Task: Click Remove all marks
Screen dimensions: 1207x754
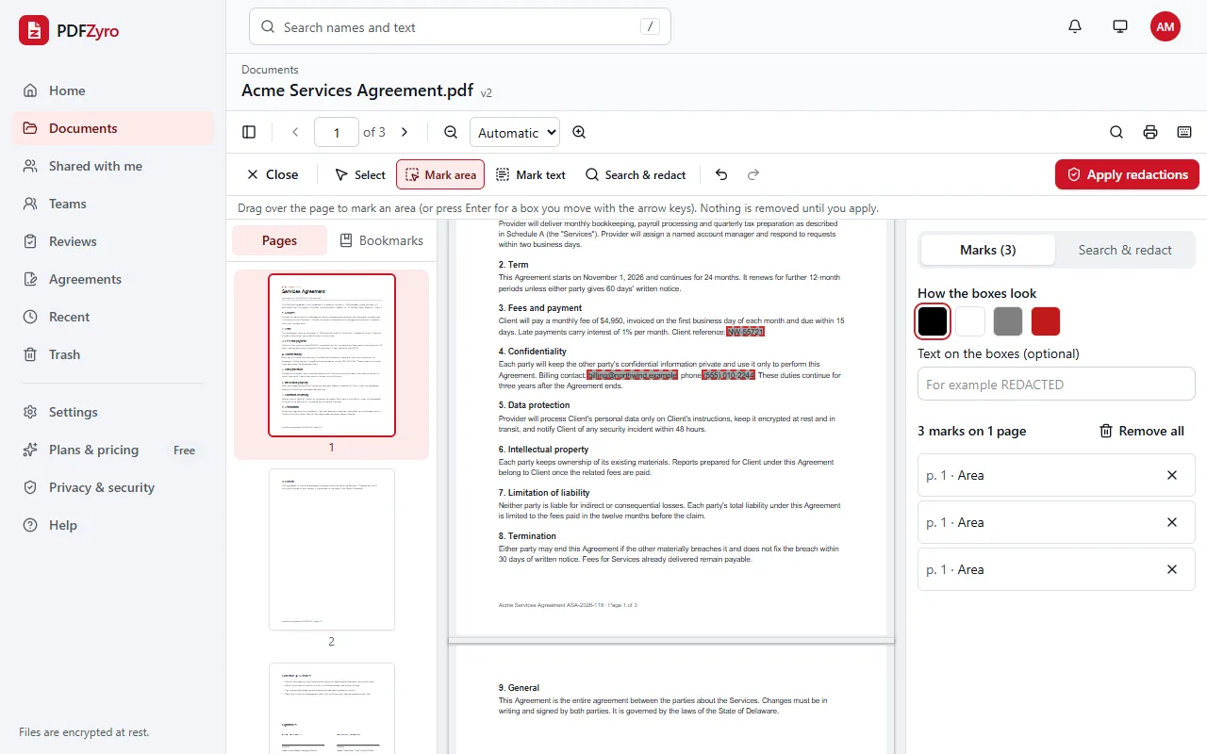Action: (1142, 431)
